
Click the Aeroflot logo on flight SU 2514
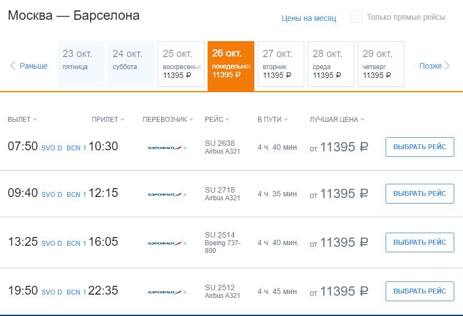click(167, 243)
